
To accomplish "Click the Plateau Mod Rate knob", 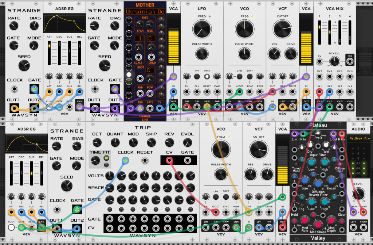I will coord(305,221).
